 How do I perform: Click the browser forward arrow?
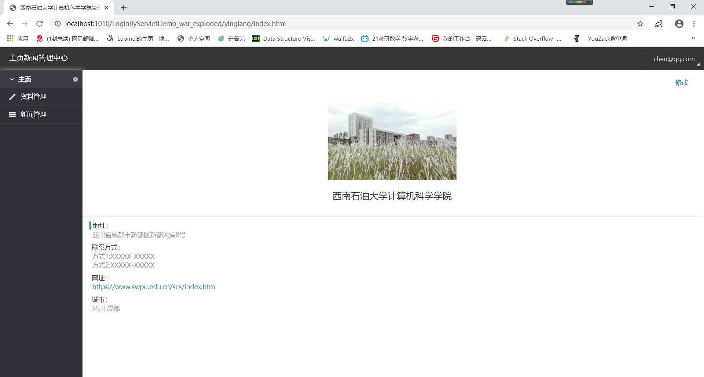25,23
